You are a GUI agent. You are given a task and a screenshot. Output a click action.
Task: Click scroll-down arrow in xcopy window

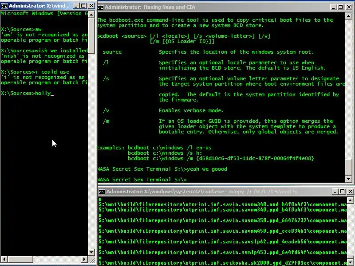coord(351,262)
